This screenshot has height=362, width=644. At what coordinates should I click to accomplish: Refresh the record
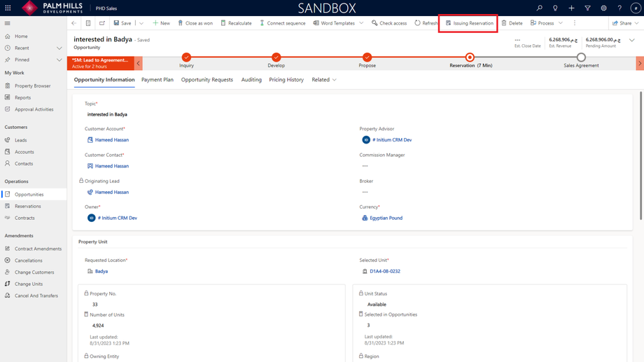426,23
